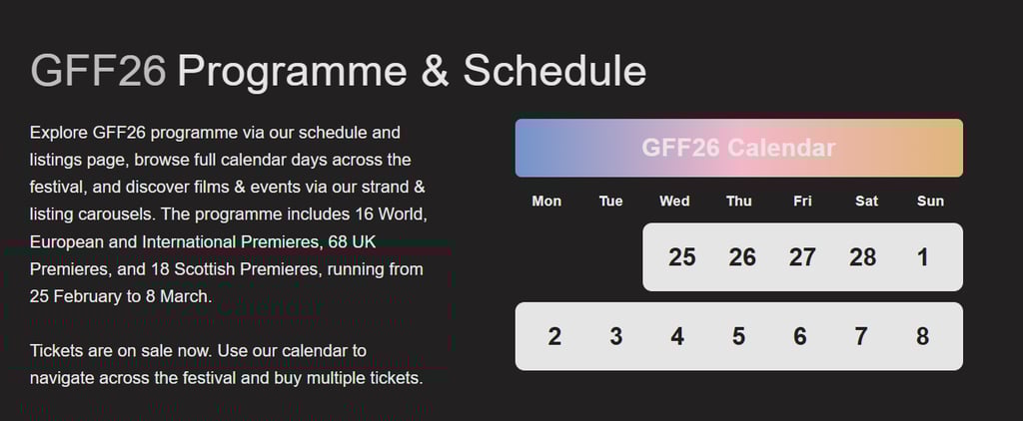Screen dimensions: 1023x421
Task: Choose day 27 in the calendar
Action: (802, 257)
